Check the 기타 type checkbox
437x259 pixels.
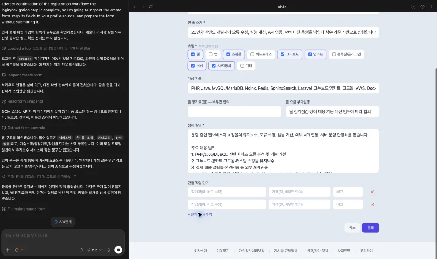coord(242,66)
